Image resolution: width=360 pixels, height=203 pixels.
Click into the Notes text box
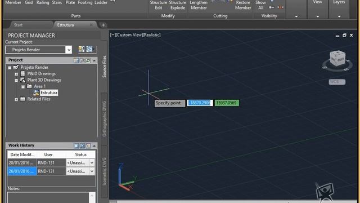pyautogui.click(x=48, y=197)
